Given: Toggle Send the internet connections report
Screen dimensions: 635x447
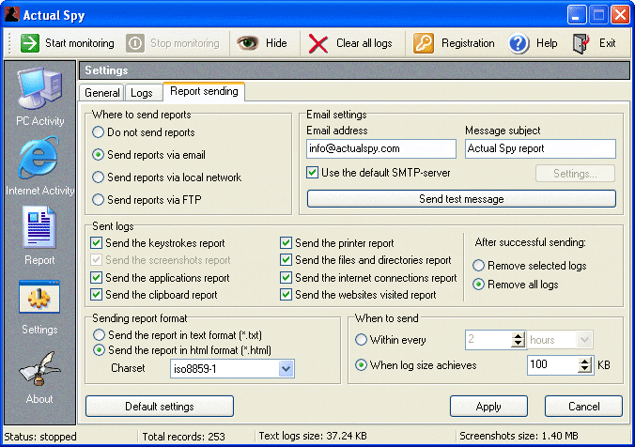Looking at the screenshot, I should point(286,278).
